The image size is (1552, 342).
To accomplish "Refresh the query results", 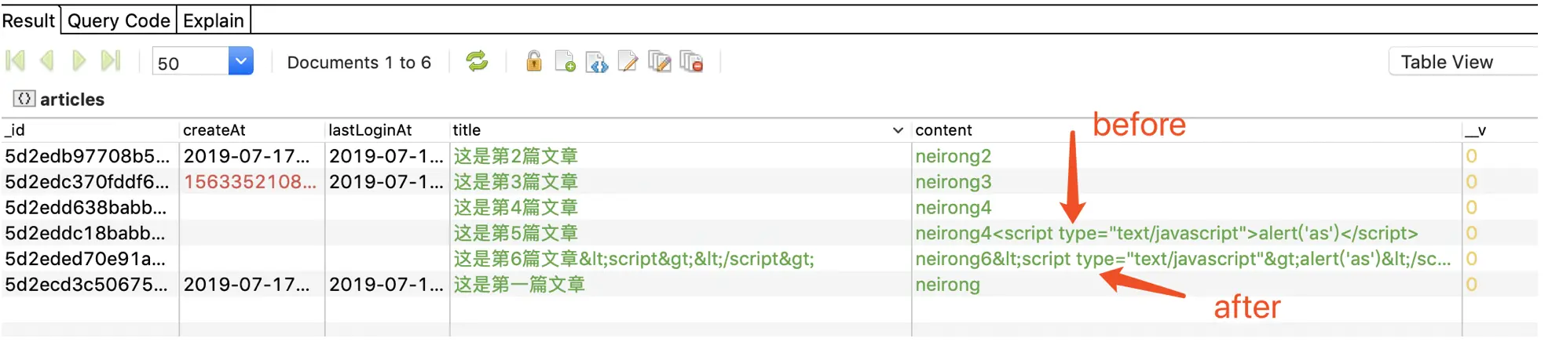I will pyautogui.click(x=477, y=61).
